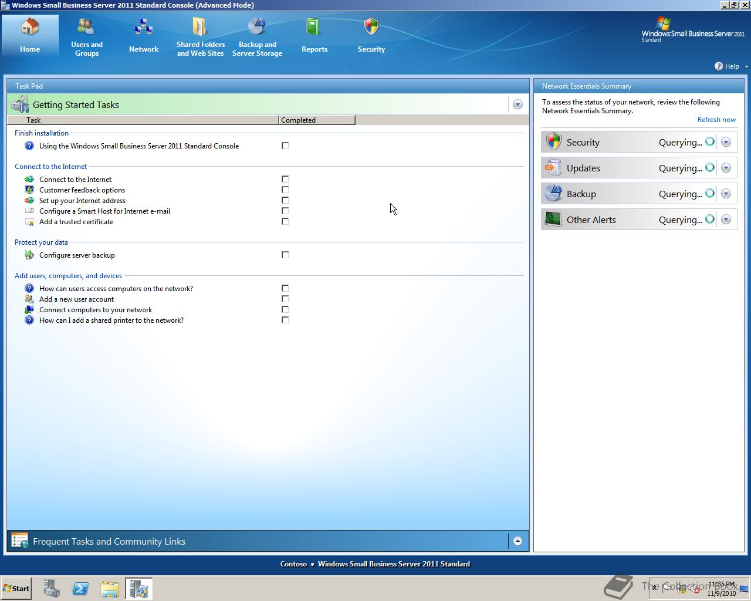Viewport: 751px width, 601px height.
Task: Check Connect computers to your network completed
Action: click(x=285, y=309)
